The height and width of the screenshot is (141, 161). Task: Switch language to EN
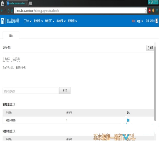pos(142,21)
